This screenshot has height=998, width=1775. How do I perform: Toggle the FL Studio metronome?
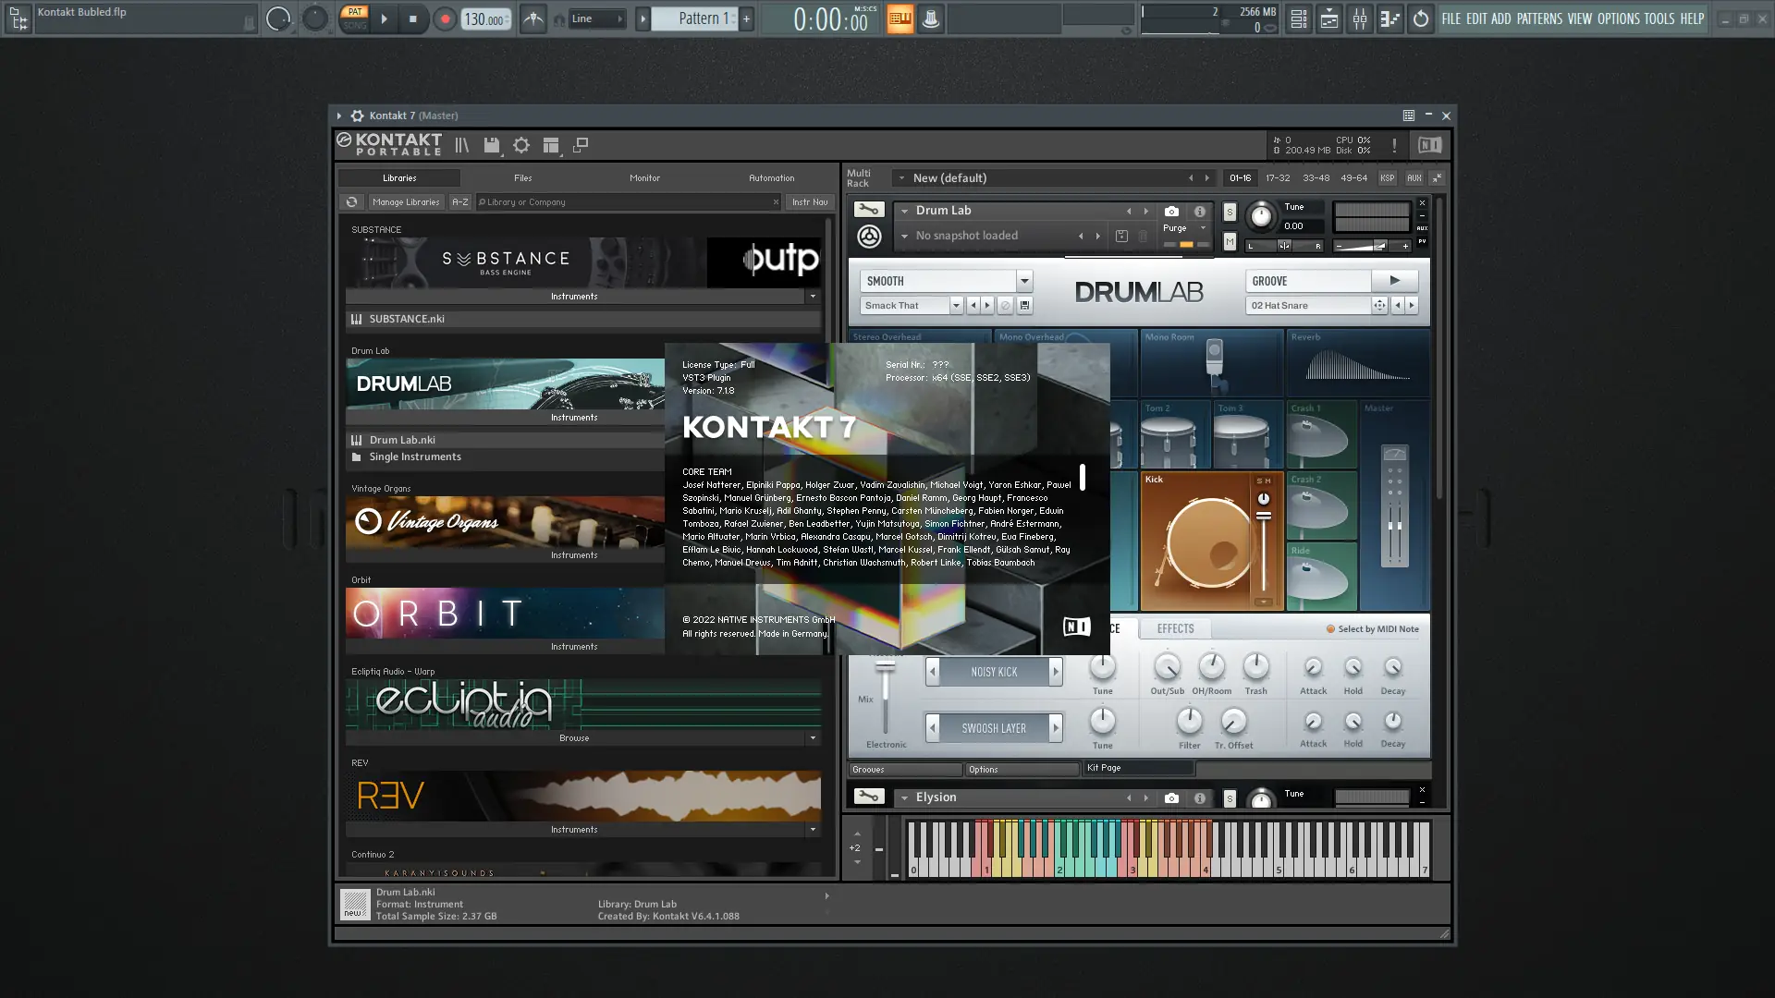[x=533, y=18]
